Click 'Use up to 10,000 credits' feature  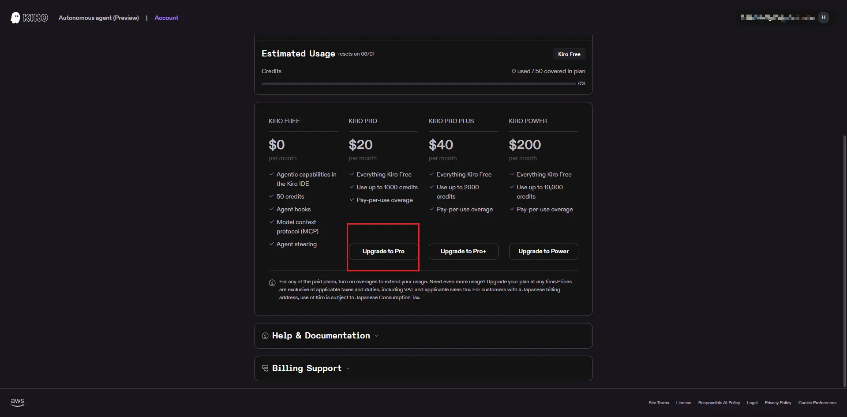pos(540,192)
